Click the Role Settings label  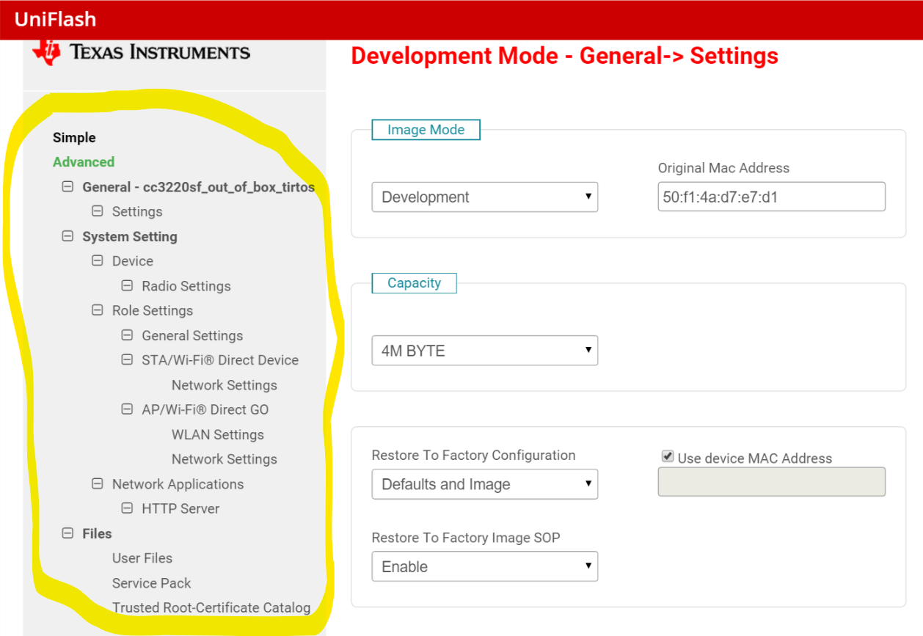pos(153,310)
